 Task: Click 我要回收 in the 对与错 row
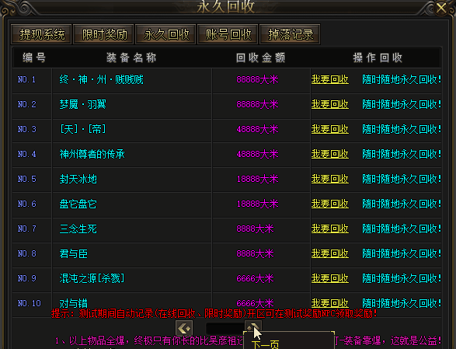[x=330, y=303]
